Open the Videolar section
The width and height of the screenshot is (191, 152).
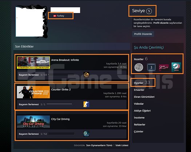(x=139, y=104)
